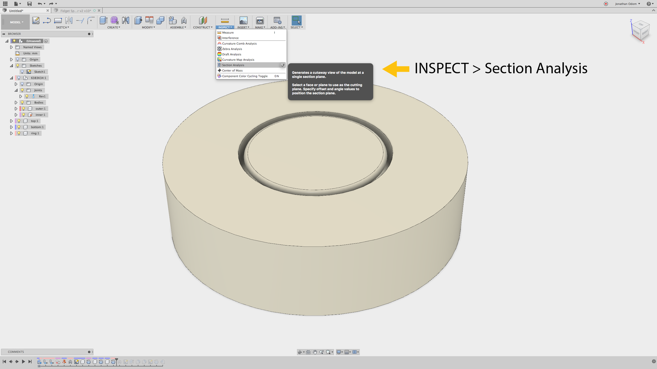The width and height of the screenshot is (657, 369).
Task: Hide the ring:1 component via lightbulb
Action: tap(19, 133)
